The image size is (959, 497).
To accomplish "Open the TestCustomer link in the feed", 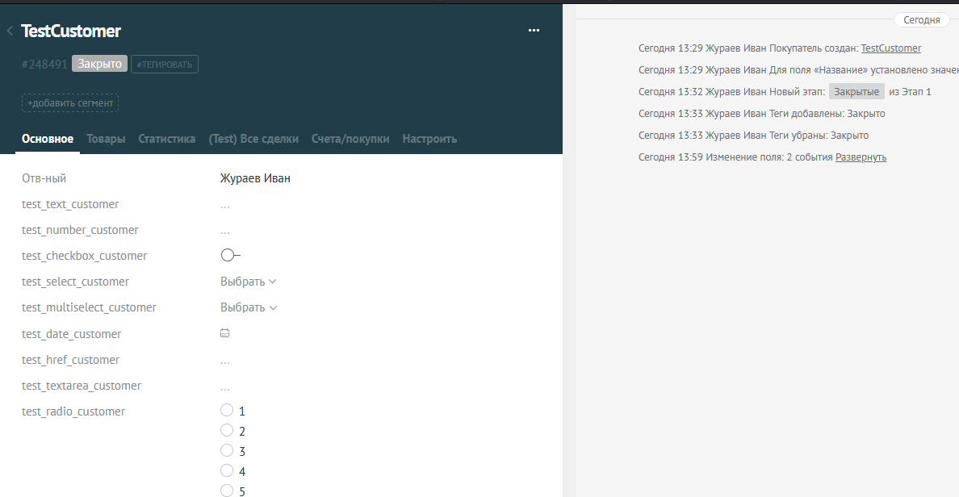I will point(890,48).
